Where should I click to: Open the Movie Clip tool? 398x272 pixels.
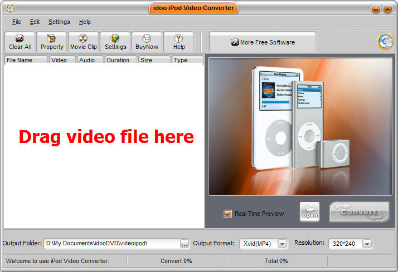pyautogui.click(x=84, y=42)
